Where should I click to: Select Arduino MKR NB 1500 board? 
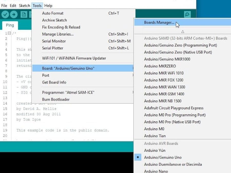click(183, 101)
